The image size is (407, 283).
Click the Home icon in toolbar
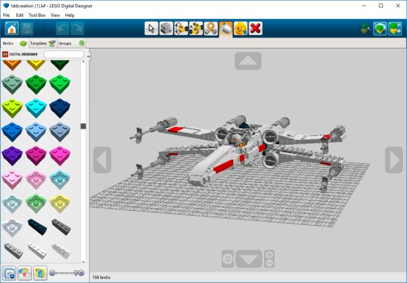point(11,28)
